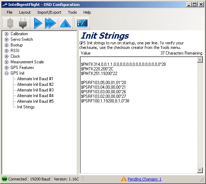
Task: Click the plane icon in title bar
Action: pos(5,5)
